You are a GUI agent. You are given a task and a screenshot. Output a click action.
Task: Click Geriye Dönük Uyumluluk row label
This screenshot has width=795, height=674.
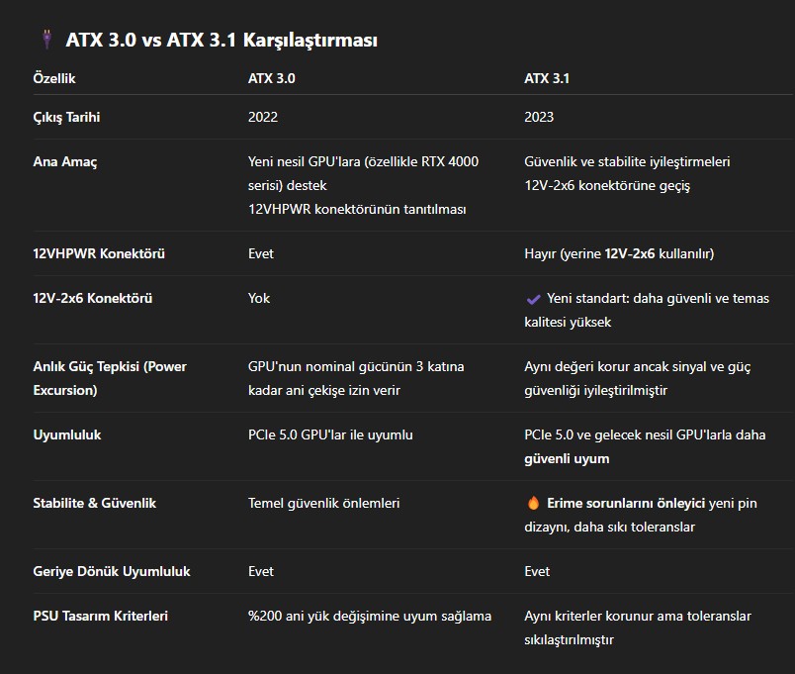click(x=112, y=571)
